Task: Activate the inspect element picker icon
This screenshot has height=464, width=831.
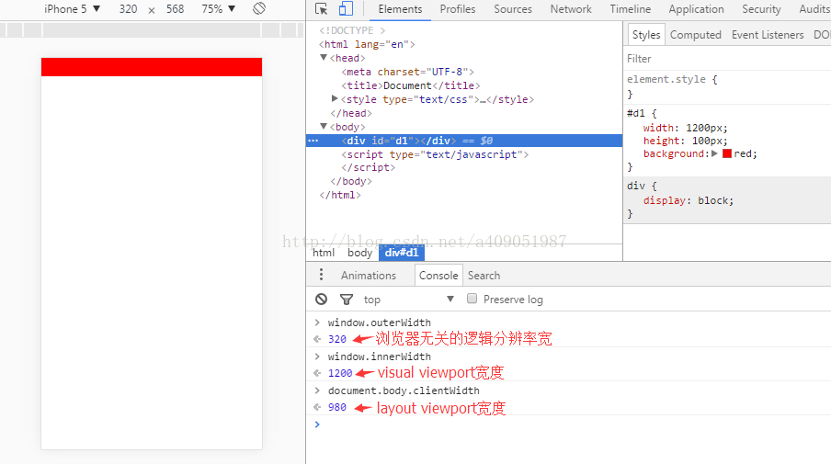Action: 321,9
